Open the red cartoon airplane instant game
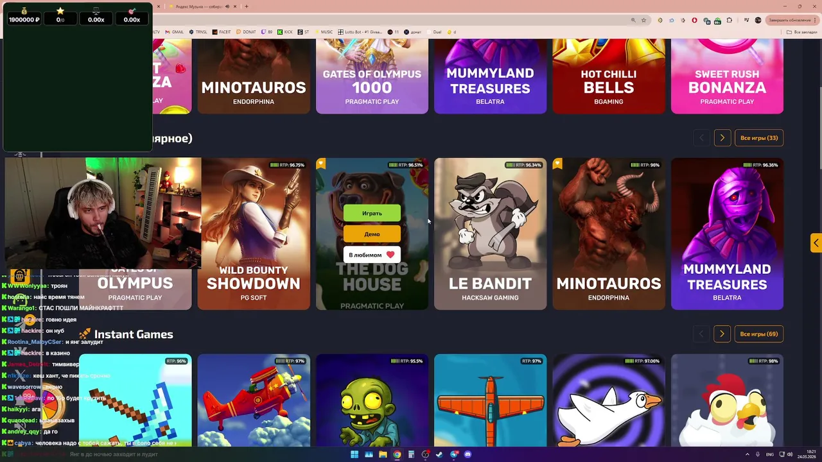This screenshot has width=822, height=462. pos(254,400)
